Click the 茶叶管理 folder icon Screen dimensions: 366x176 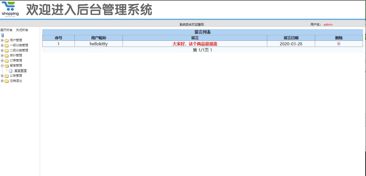click(7, 55)
